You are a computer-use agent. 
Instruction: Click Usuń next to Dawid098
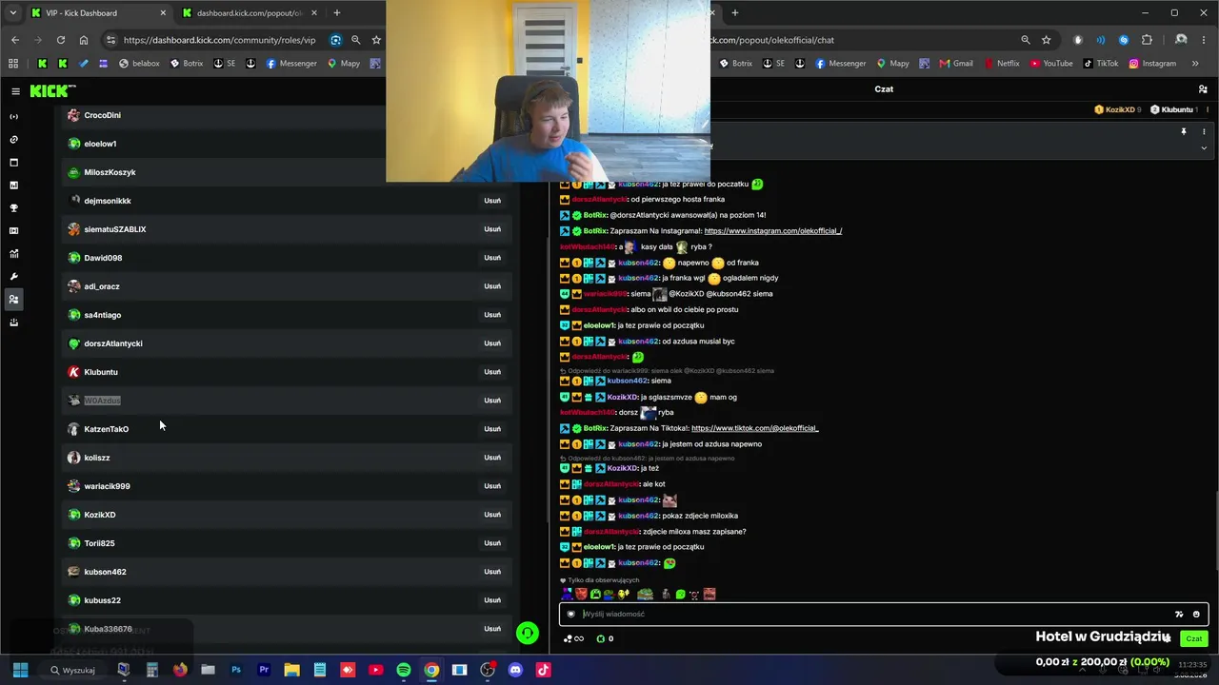(492, 258)
